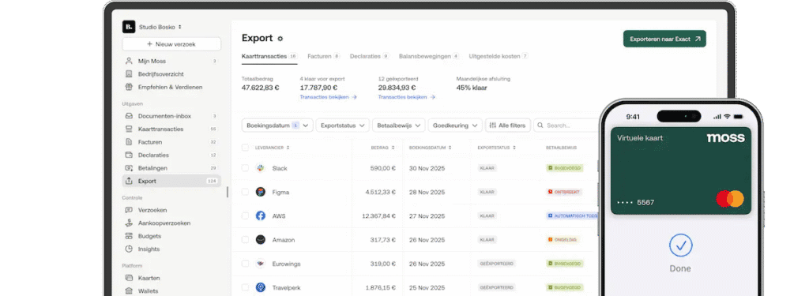Click the Facturen sidebar document icon
This screenshot has height=296, width=809.
[x=129, y=142]
